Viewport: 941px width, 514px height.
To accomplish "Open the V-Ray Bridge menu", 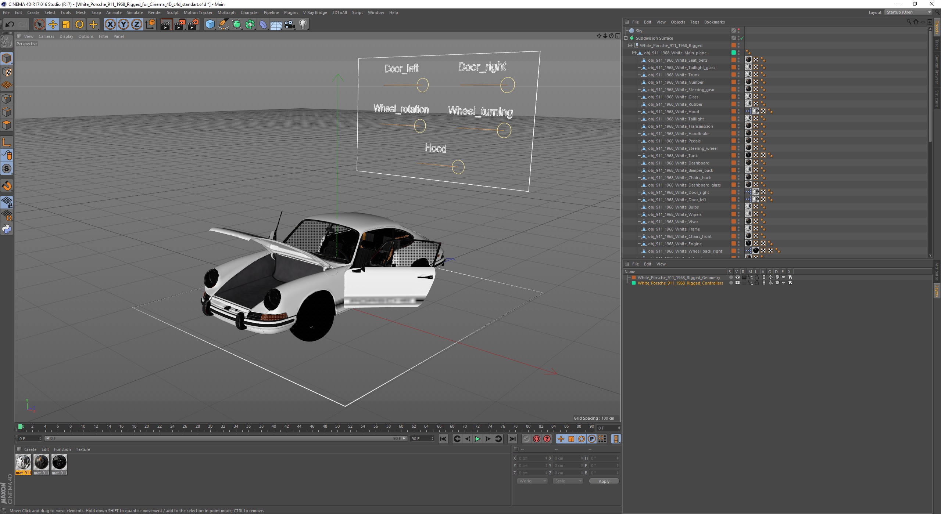I will click(x=315, y=12).
